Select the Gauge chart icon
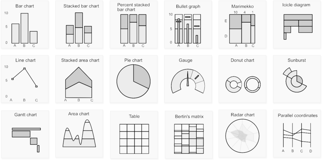This screenshot has height=161, width=322. [x=188, y=82]
